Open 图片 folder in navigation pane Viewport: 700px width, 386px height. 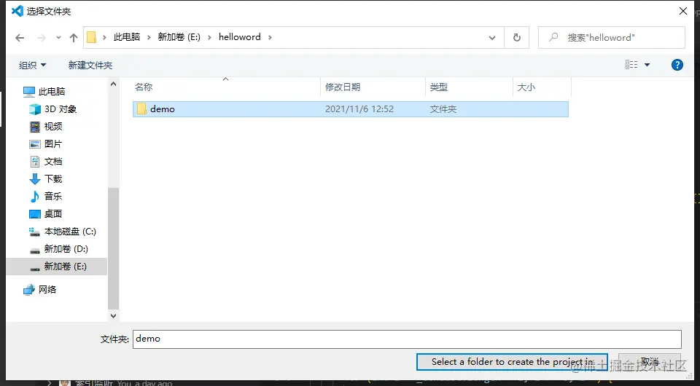(x=45, y=144)
